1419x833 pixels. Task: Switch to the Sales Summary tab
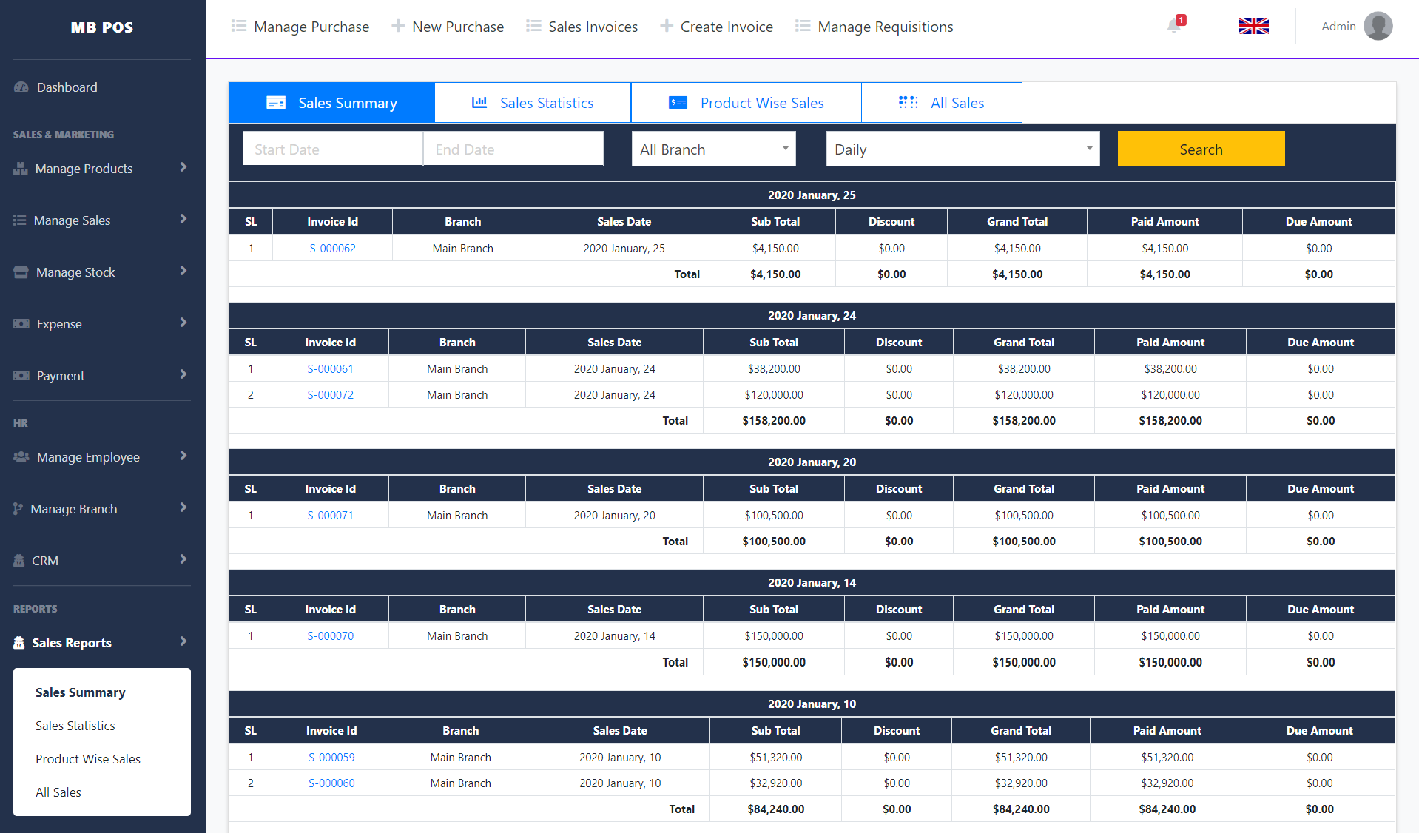tap(331, 103)
